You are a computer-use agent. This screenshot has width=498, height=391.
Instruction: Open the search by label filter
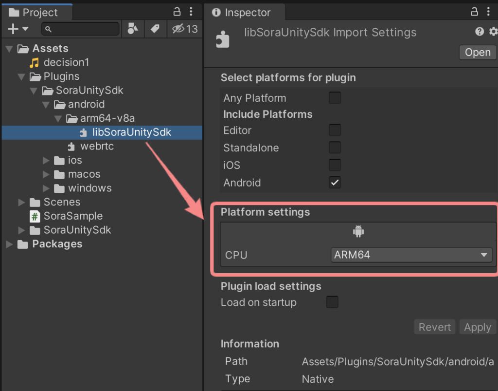tap(155, 29)
